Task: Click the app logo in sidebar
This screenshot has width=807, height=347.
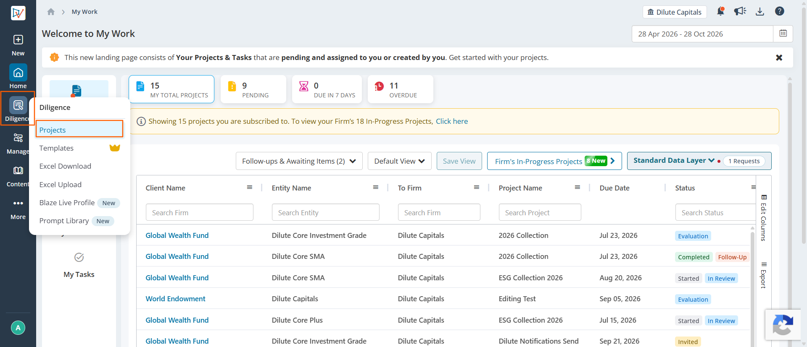Action: pyautogui.click(x=18, y=13)
